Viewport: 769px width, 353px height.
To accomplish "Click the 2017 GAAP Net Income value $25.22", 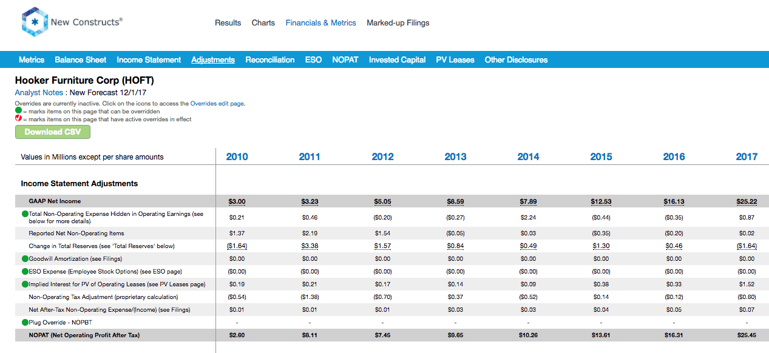I will 747,201.
